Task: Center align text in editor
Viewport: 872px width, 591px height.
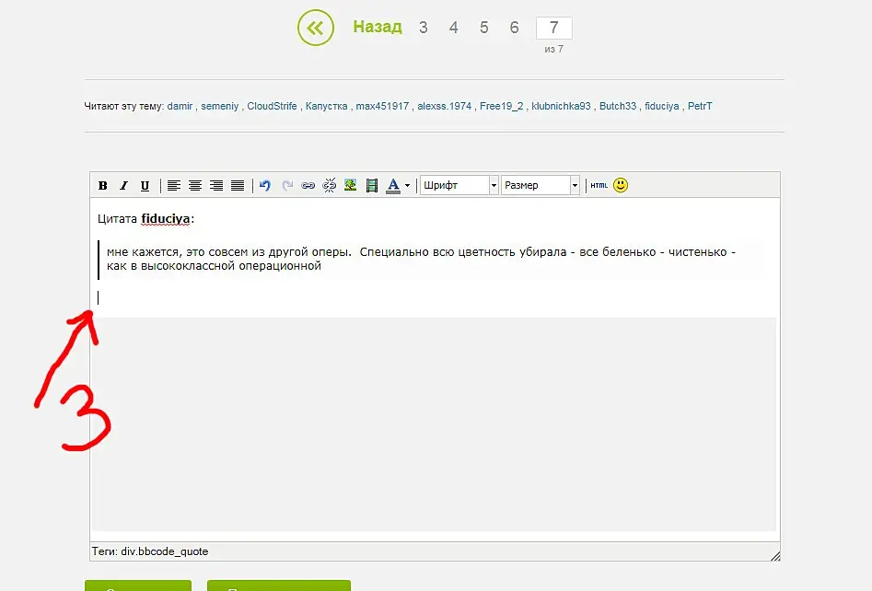Action: click(x=195, y=186)
